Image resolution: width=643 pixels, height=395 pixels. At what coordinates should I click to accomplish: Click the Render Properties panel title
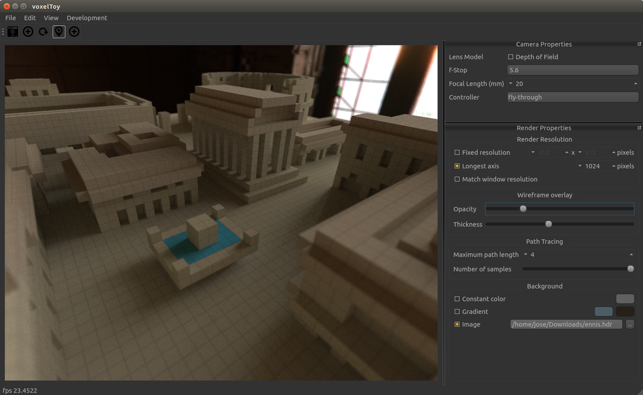(x=543, y=128)
